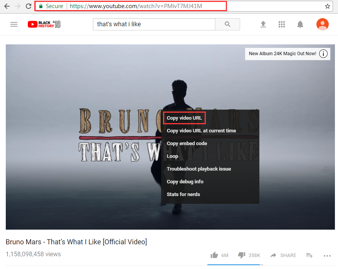Click the green Secure padlock icon
Screen dimensions: 338x269
point(41,6)
